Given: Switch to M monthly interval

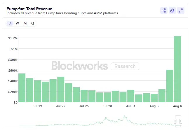Looking at the screenshot, I should (x=25, y=23).
